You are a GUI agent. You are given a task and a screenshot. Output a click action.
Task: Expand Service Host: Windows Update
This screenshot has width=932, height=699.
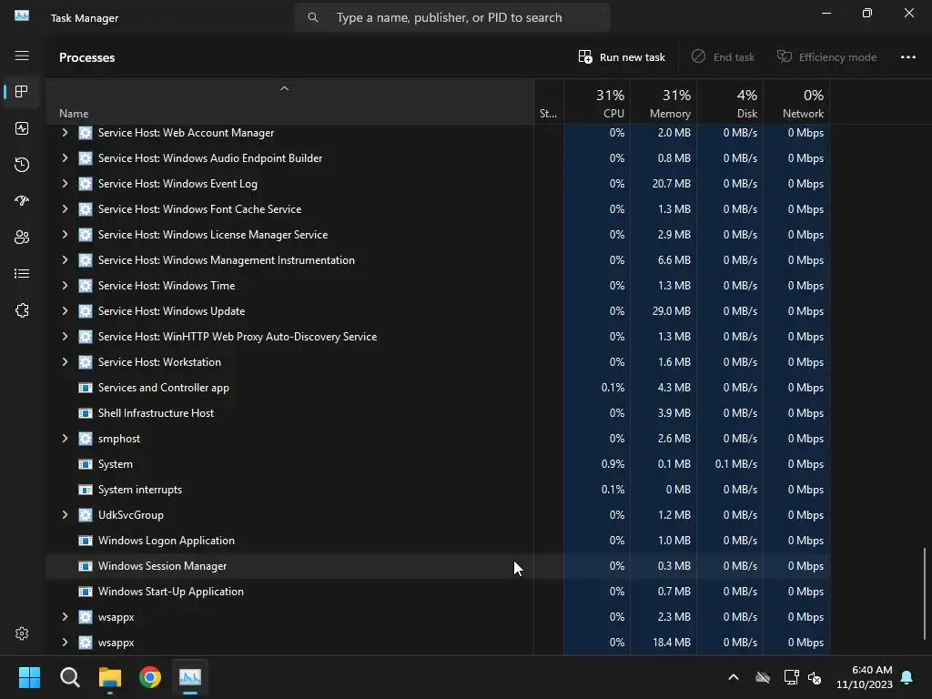click(x=65, y=311)
